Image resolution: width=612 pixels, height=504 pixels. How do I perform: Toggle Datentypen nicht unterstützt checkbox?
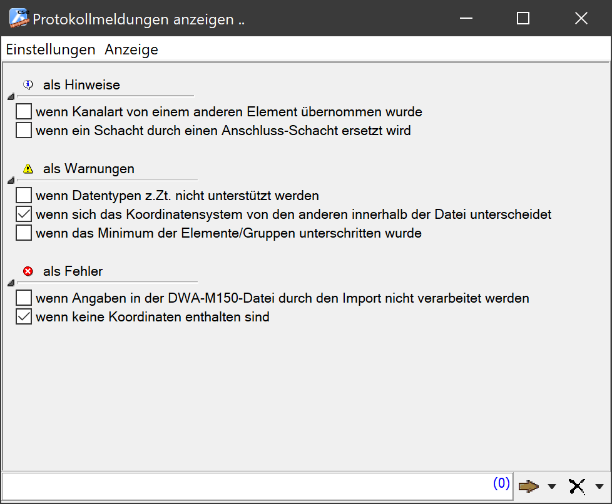24,195
